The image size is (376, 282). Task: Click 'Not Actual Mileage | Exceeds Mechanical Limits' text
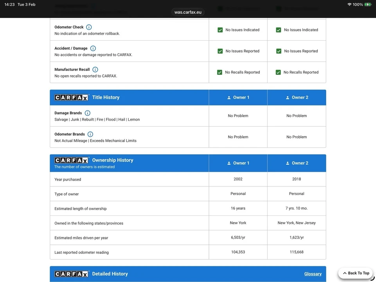tap(95, 141)
